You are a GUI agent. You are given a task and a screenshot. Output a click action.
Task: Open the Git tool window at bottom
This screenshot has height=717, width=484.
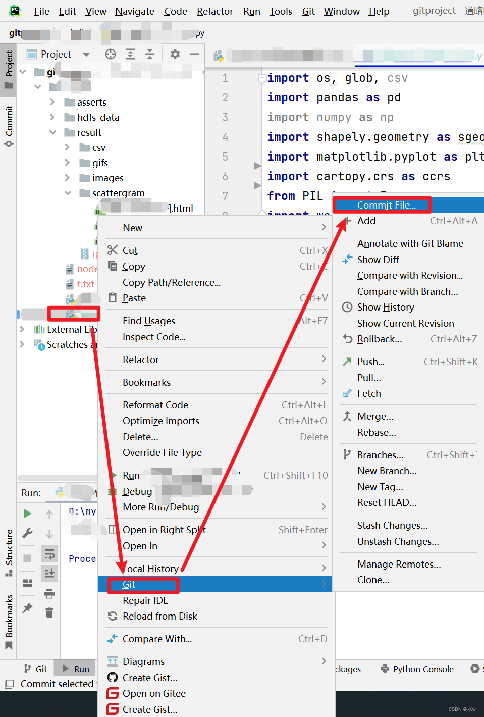[x=35, y=669]
